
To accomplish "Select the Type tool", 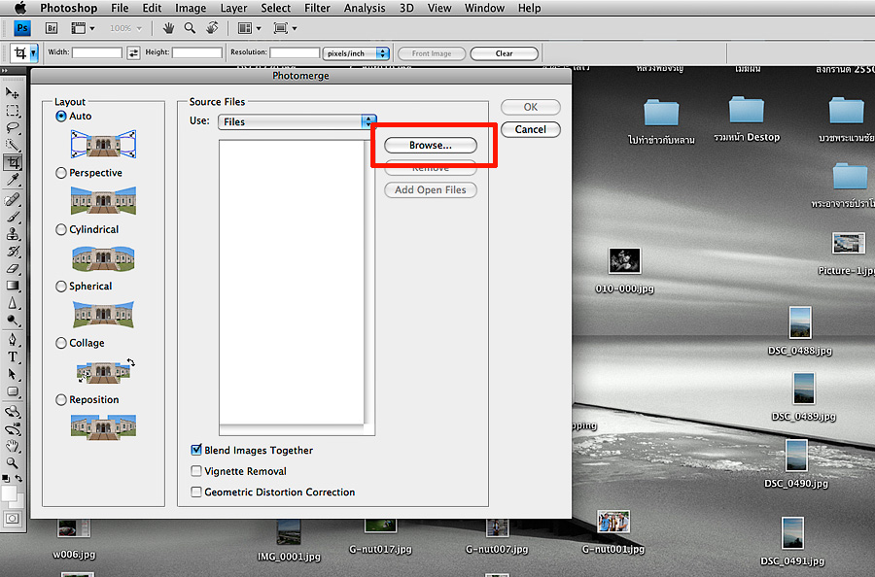I will (14, 356).
